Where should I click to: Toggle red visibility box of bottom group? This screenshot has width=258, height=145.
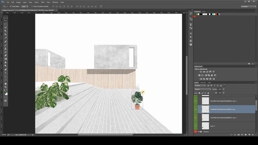pos(196,132)
